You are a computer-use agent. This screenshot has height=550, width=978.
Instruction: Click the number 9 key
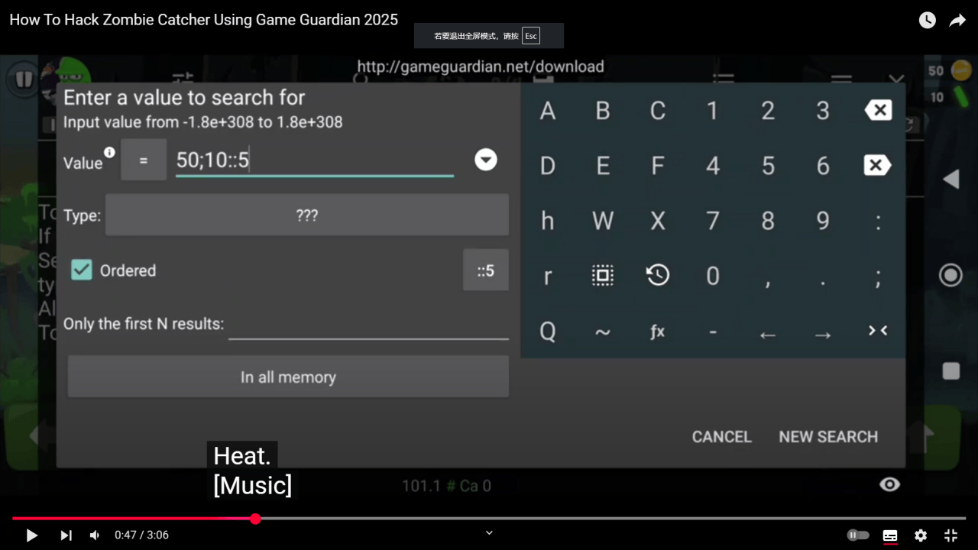point(823,221)
